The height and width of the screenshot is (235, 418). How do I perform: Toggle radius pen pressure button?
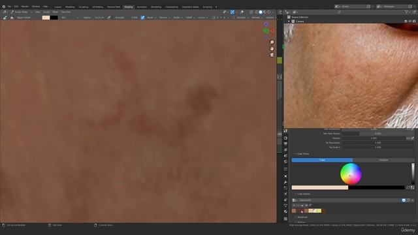(109, 18)
